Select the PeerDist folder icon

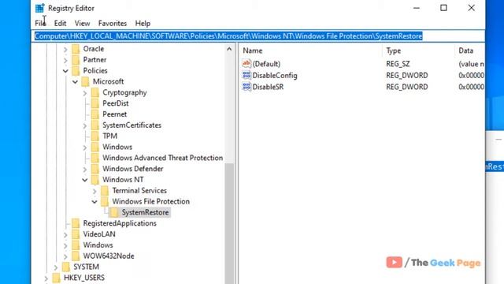pyautogui.click(x=94, y=103)
